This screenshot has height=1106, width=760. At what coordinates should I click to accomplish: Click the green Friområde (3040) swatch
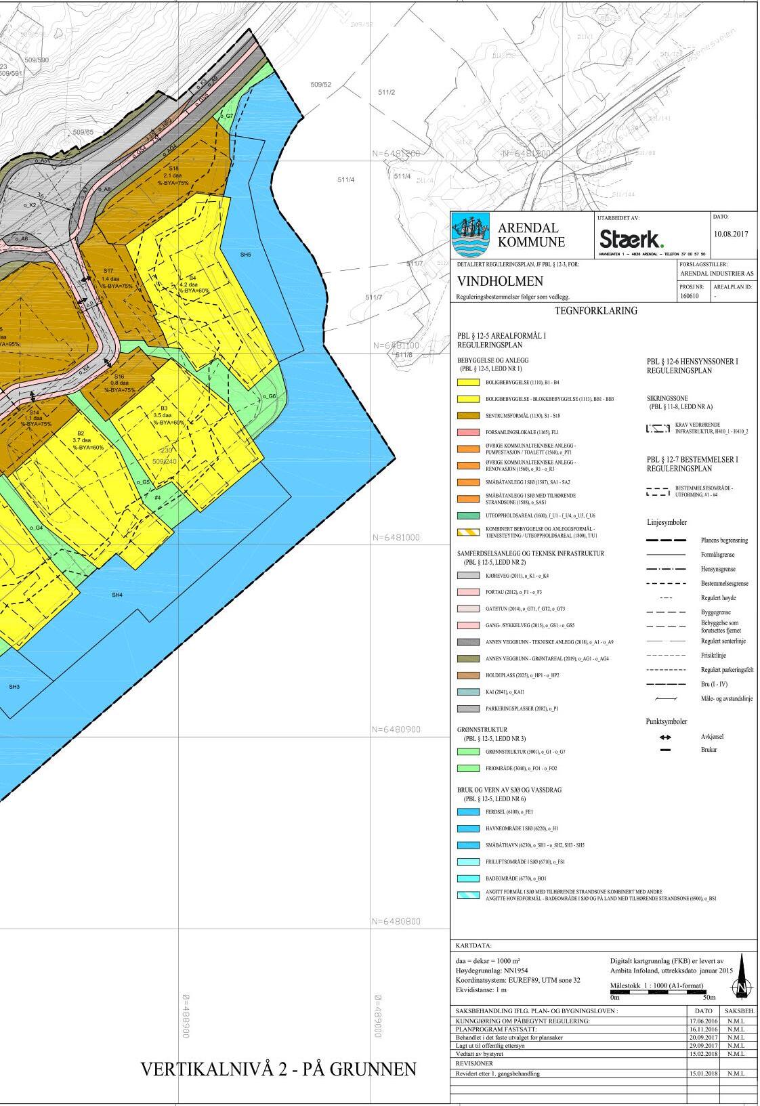coord(469,769)
